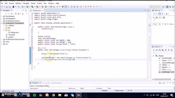Click New Task icon in Task List

pos(154,14)
